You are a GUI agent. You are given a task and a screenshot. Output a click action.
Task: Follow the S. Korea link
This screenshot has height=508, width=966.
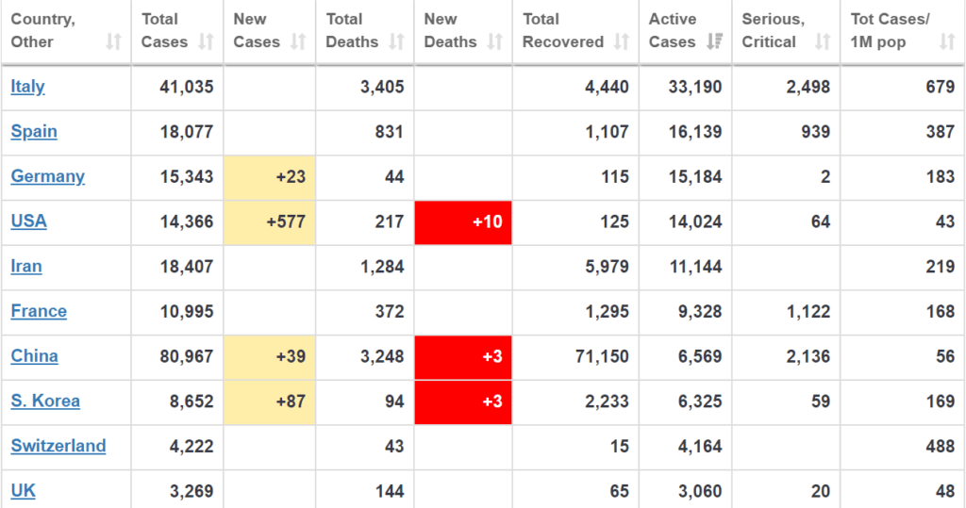tap(45, 401)
